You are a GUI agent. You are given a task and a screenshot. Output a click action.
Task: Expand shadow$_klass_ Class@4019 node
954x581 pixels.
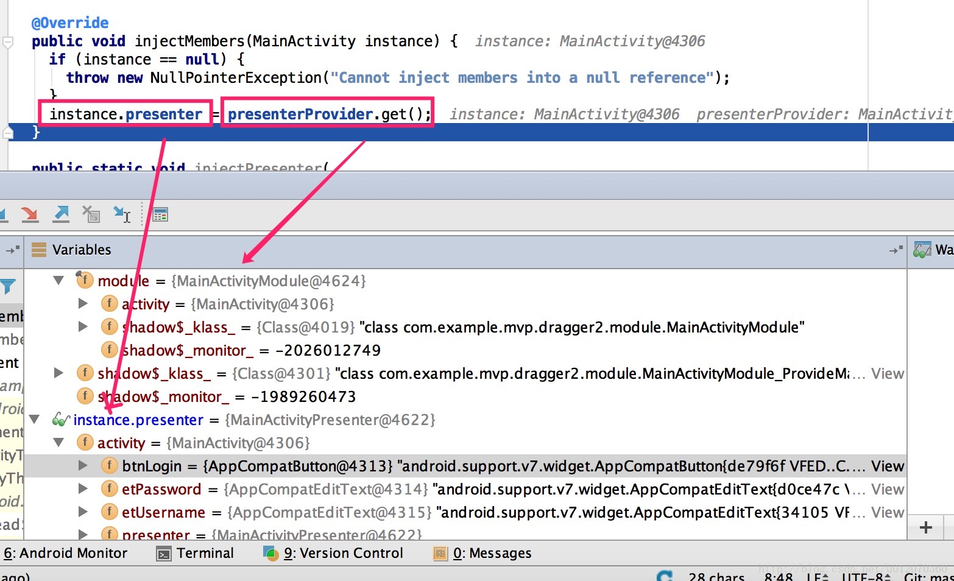(x=83, y=326)
